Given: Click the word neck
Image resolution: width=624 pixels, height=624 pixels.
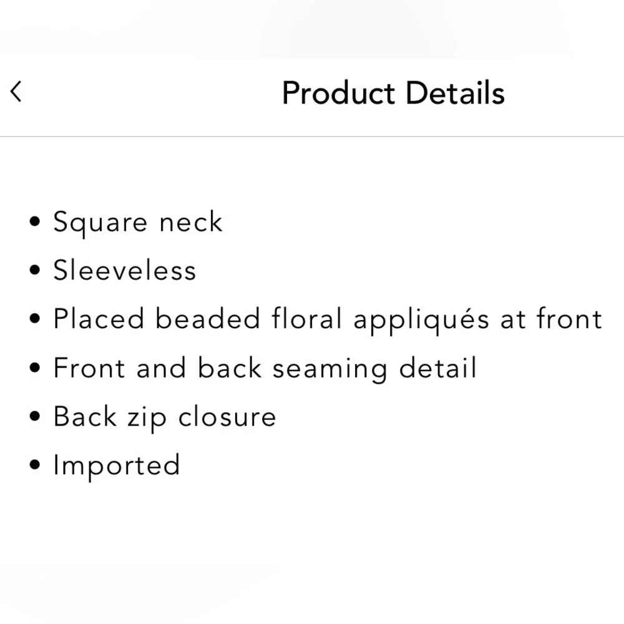Looking at the screenshot, I should [x=190, y=223].
